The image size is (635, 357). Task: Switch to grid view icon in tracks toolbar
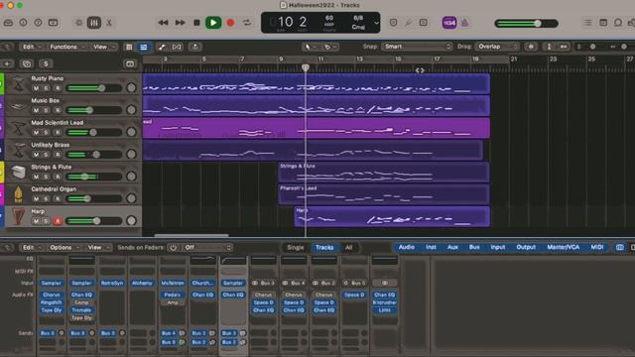coord(129,47)
